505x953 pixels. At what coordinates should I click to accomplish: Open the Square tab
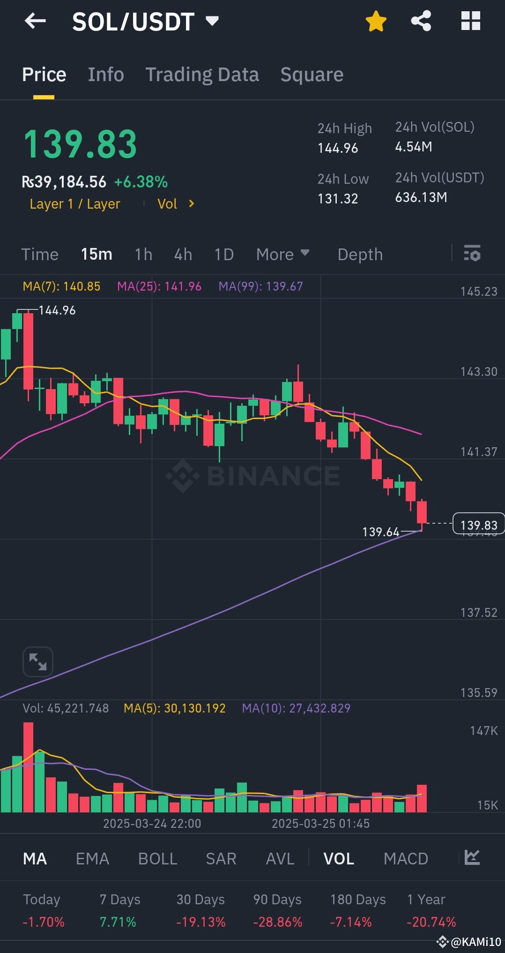(312, 74)
